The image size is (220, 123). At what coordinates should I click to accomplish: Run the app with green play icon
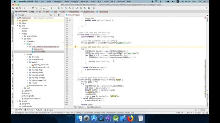52,8
